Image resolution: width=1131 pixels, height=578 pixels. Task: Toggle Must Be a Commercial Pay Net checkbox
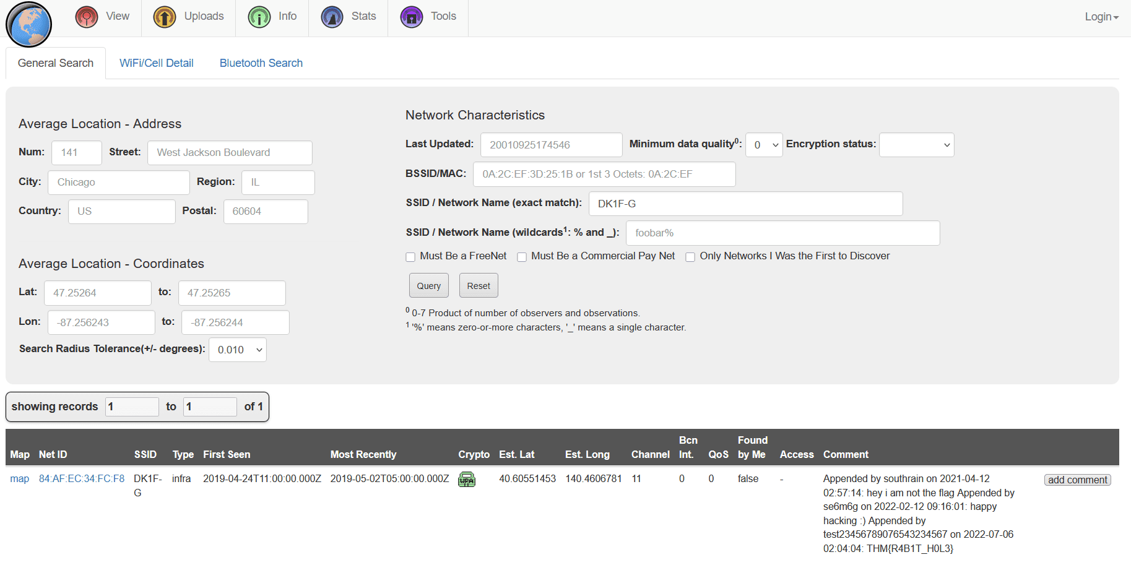(x=522, y=257)
